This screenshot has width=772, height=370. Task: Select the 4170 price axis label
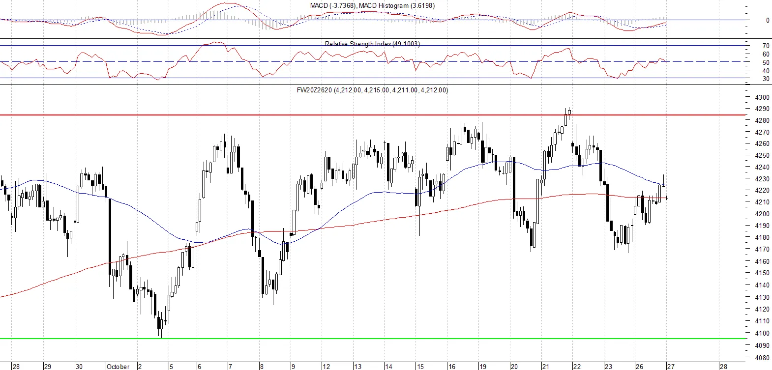(x=763, y=250)
